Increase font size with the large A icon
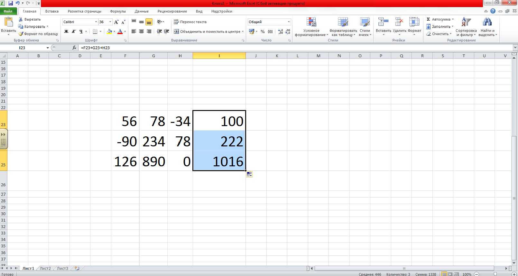 tap(116, 22)
